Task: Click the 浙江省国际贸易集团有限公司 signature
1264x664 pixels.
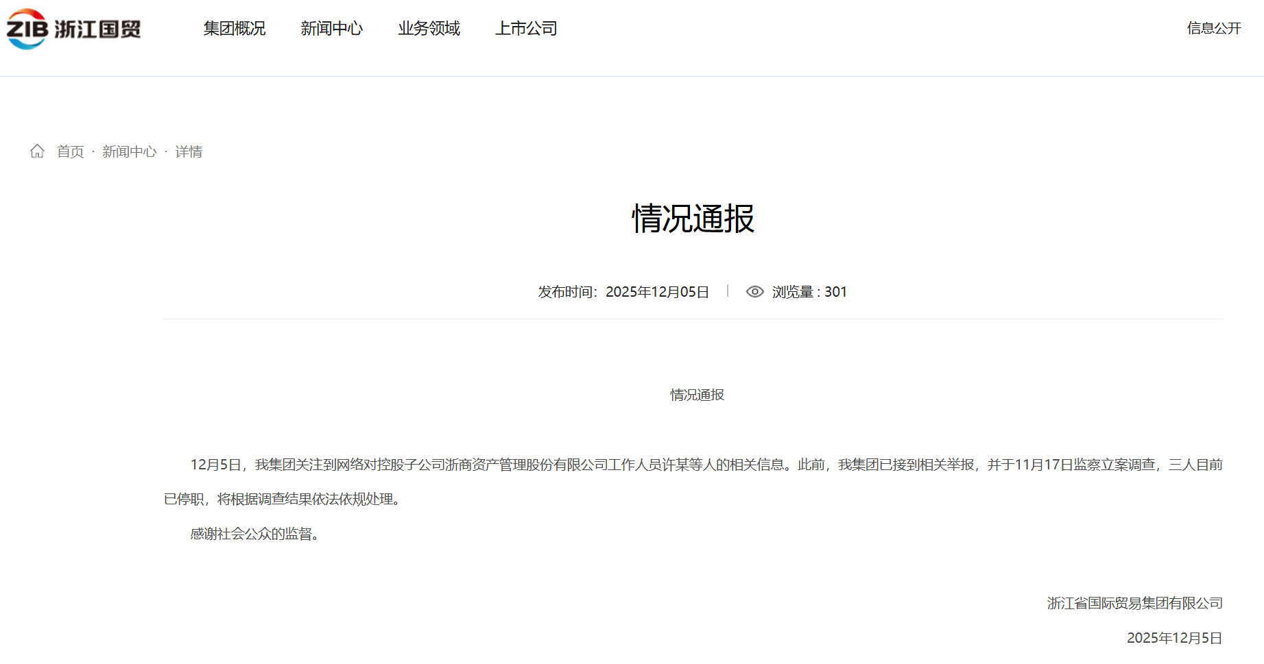Action: coord(1134,603)
